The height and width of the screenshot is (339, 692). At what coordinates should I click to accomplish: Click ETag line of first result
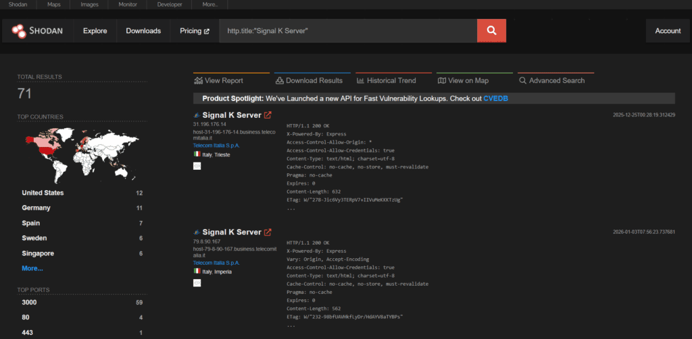pyautogui.click(x=345, y=200)
